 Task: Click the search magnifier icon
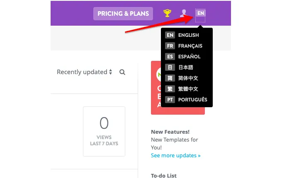click(x=122, y=72)
